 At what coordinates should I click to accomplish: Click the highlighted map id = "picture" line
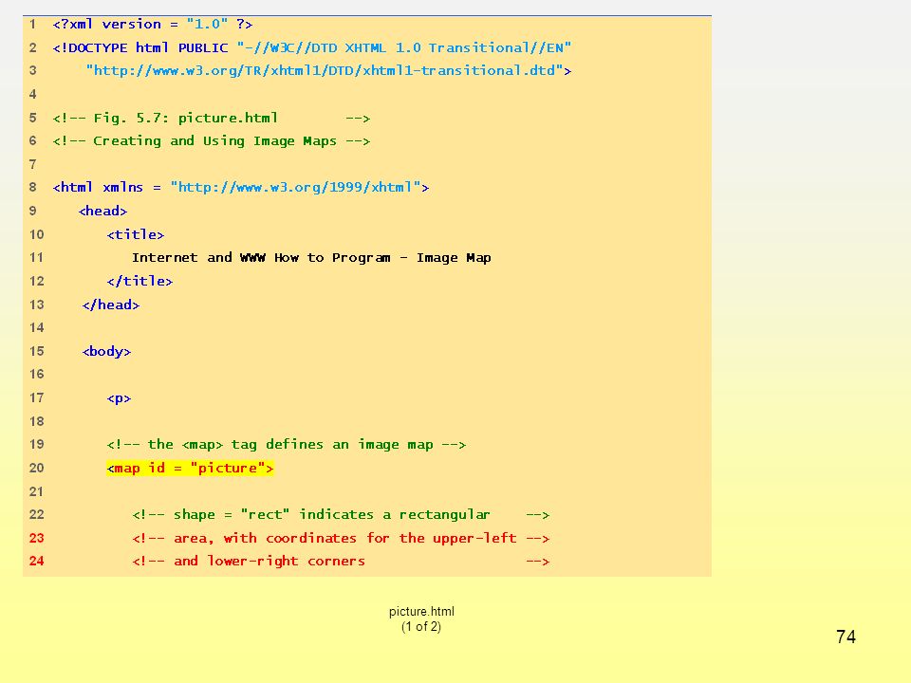(x=190, y=468)
